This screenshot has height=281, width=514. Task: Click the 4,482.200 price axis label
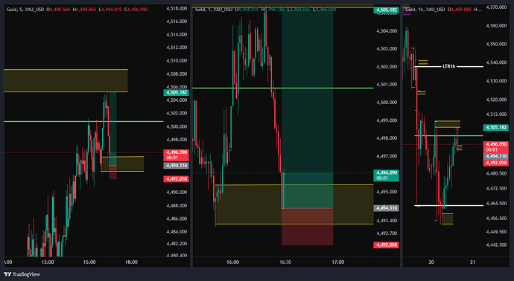coord(177,244)
